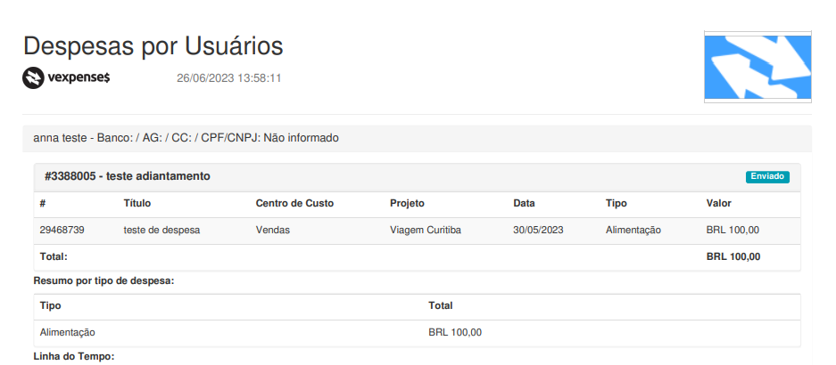The image size is (836, 365).
Task: Click the 30/05/2023 date cell
Action: 539,231
